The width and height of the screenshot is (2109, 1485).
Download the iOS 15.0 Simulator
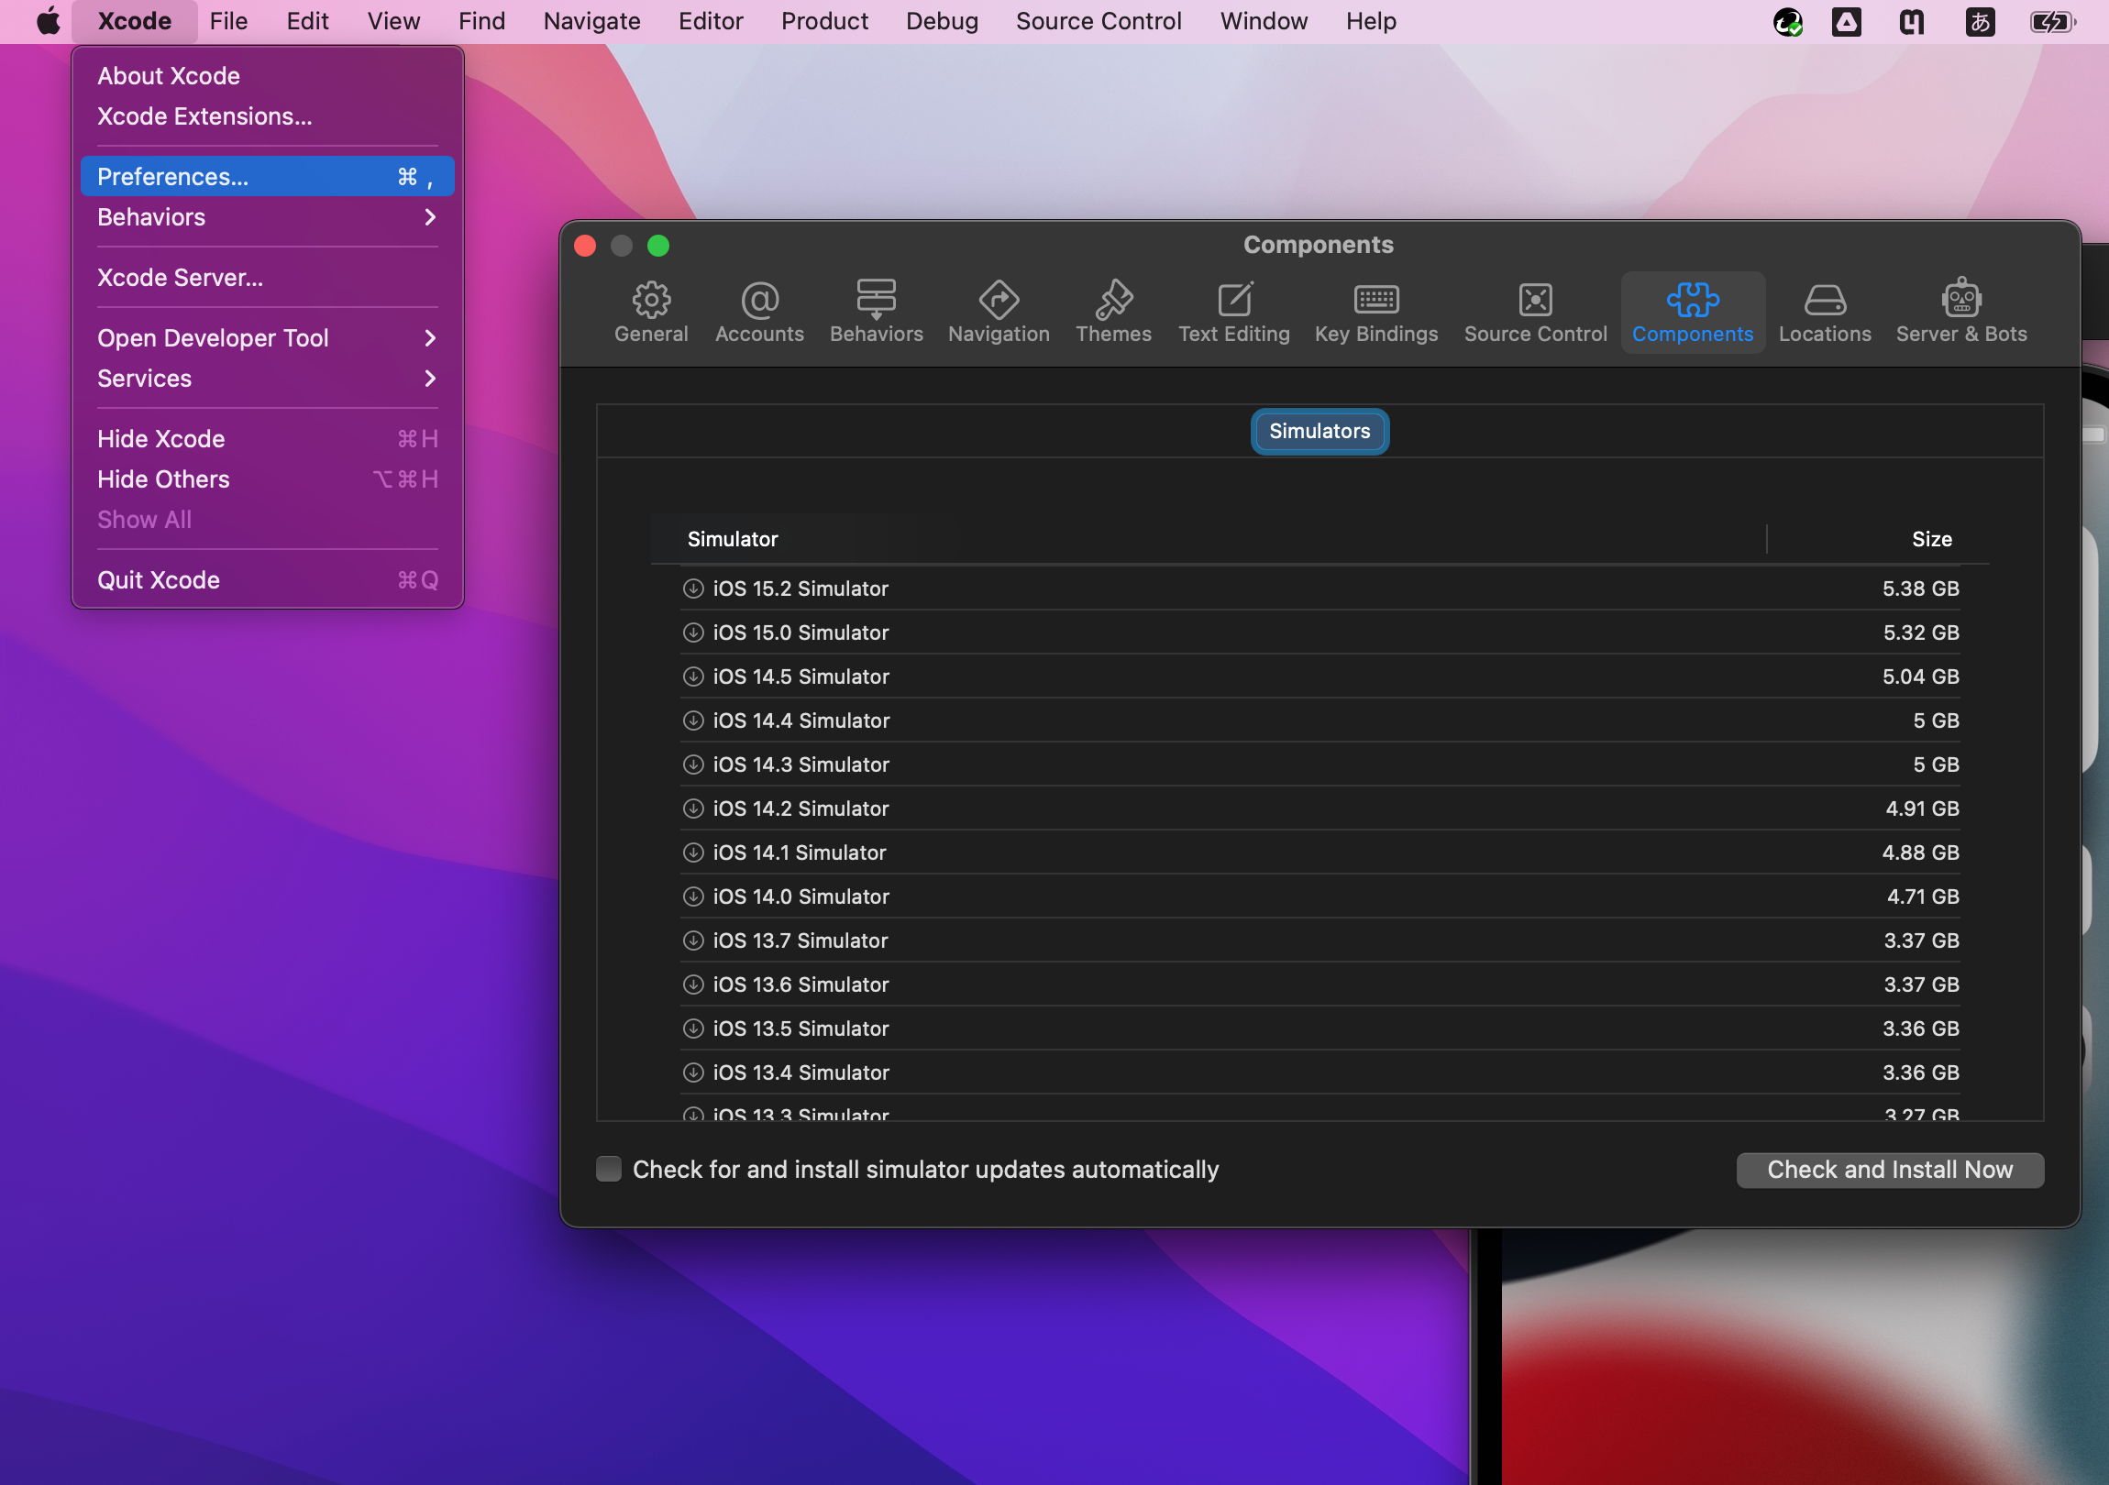693,632
